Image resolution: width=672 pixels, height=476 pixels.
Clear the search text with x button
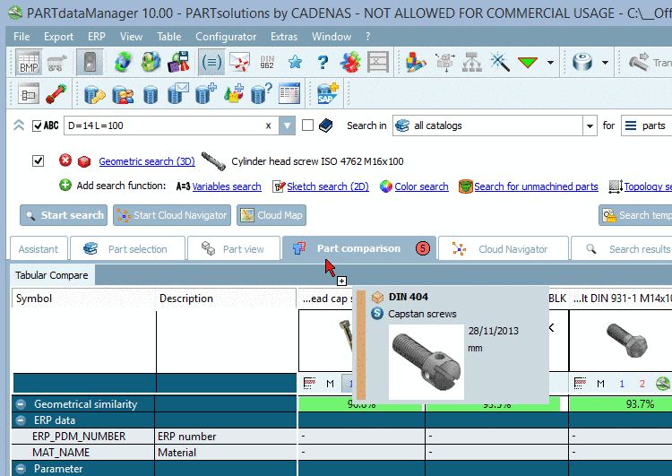[x=268, y=125]
